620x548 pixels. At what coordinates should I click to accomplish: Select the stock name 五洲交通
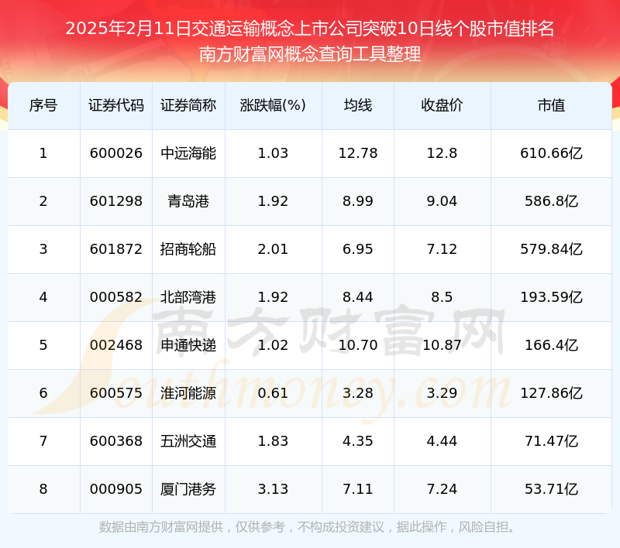pyautogui.click(x=188, y=441)
